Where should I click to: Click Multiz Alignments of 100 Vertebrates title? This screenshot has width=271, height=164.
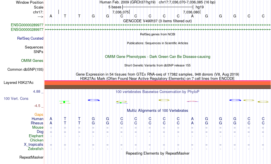coord(157,111)
